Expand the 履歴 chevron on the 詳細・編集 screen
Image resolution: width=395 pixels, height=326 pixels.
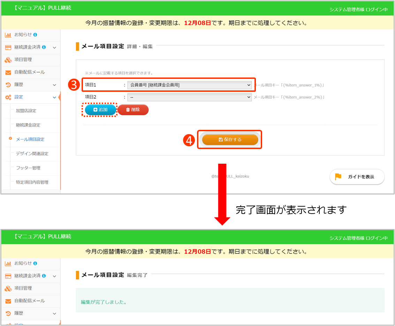click(54, 85)
